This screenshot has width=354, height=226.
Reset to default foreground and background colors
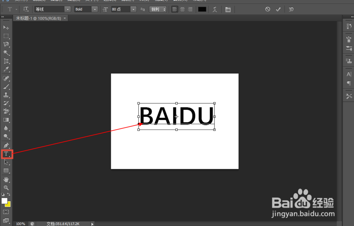click(x=3, y=194)
